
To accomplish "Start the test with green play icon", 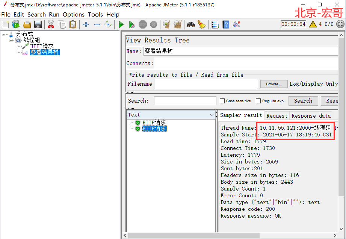I will click(121, 24).
